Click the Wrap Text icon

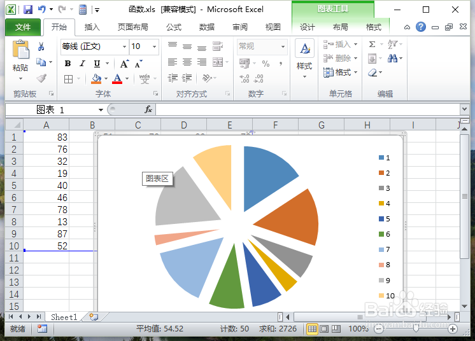pyautogui.click(x=218, y=46)
